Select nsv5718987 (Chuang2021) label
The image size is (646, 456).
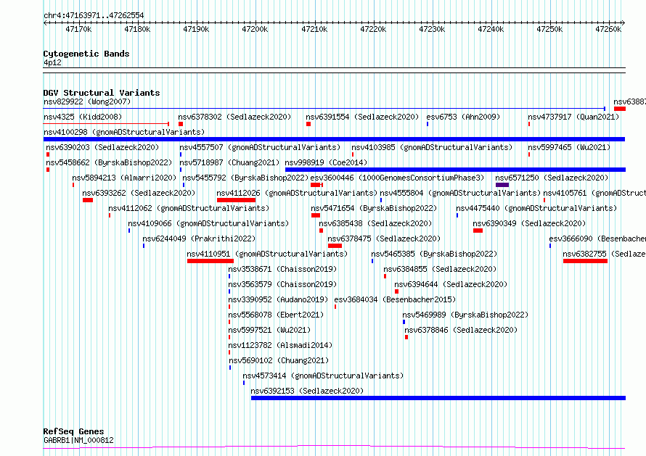(x=229, y=162)
